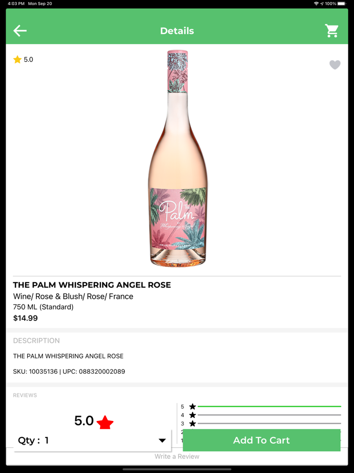354x473 pixels.
Task: Click the yellow rating star at top
Action: (x=17, y=60)
